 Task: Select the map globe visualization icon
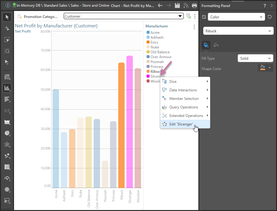click(7, 189)
